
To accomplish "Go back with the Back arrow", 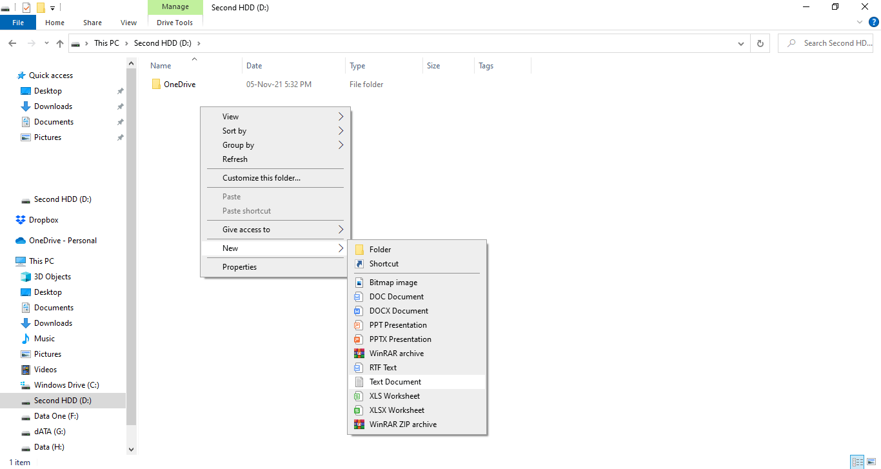I will (12, 43).
